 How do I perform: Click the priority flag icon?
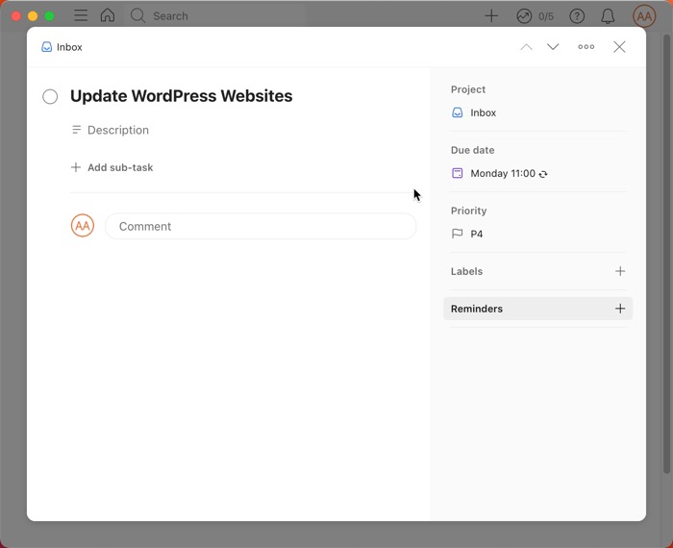click(458, 234)
